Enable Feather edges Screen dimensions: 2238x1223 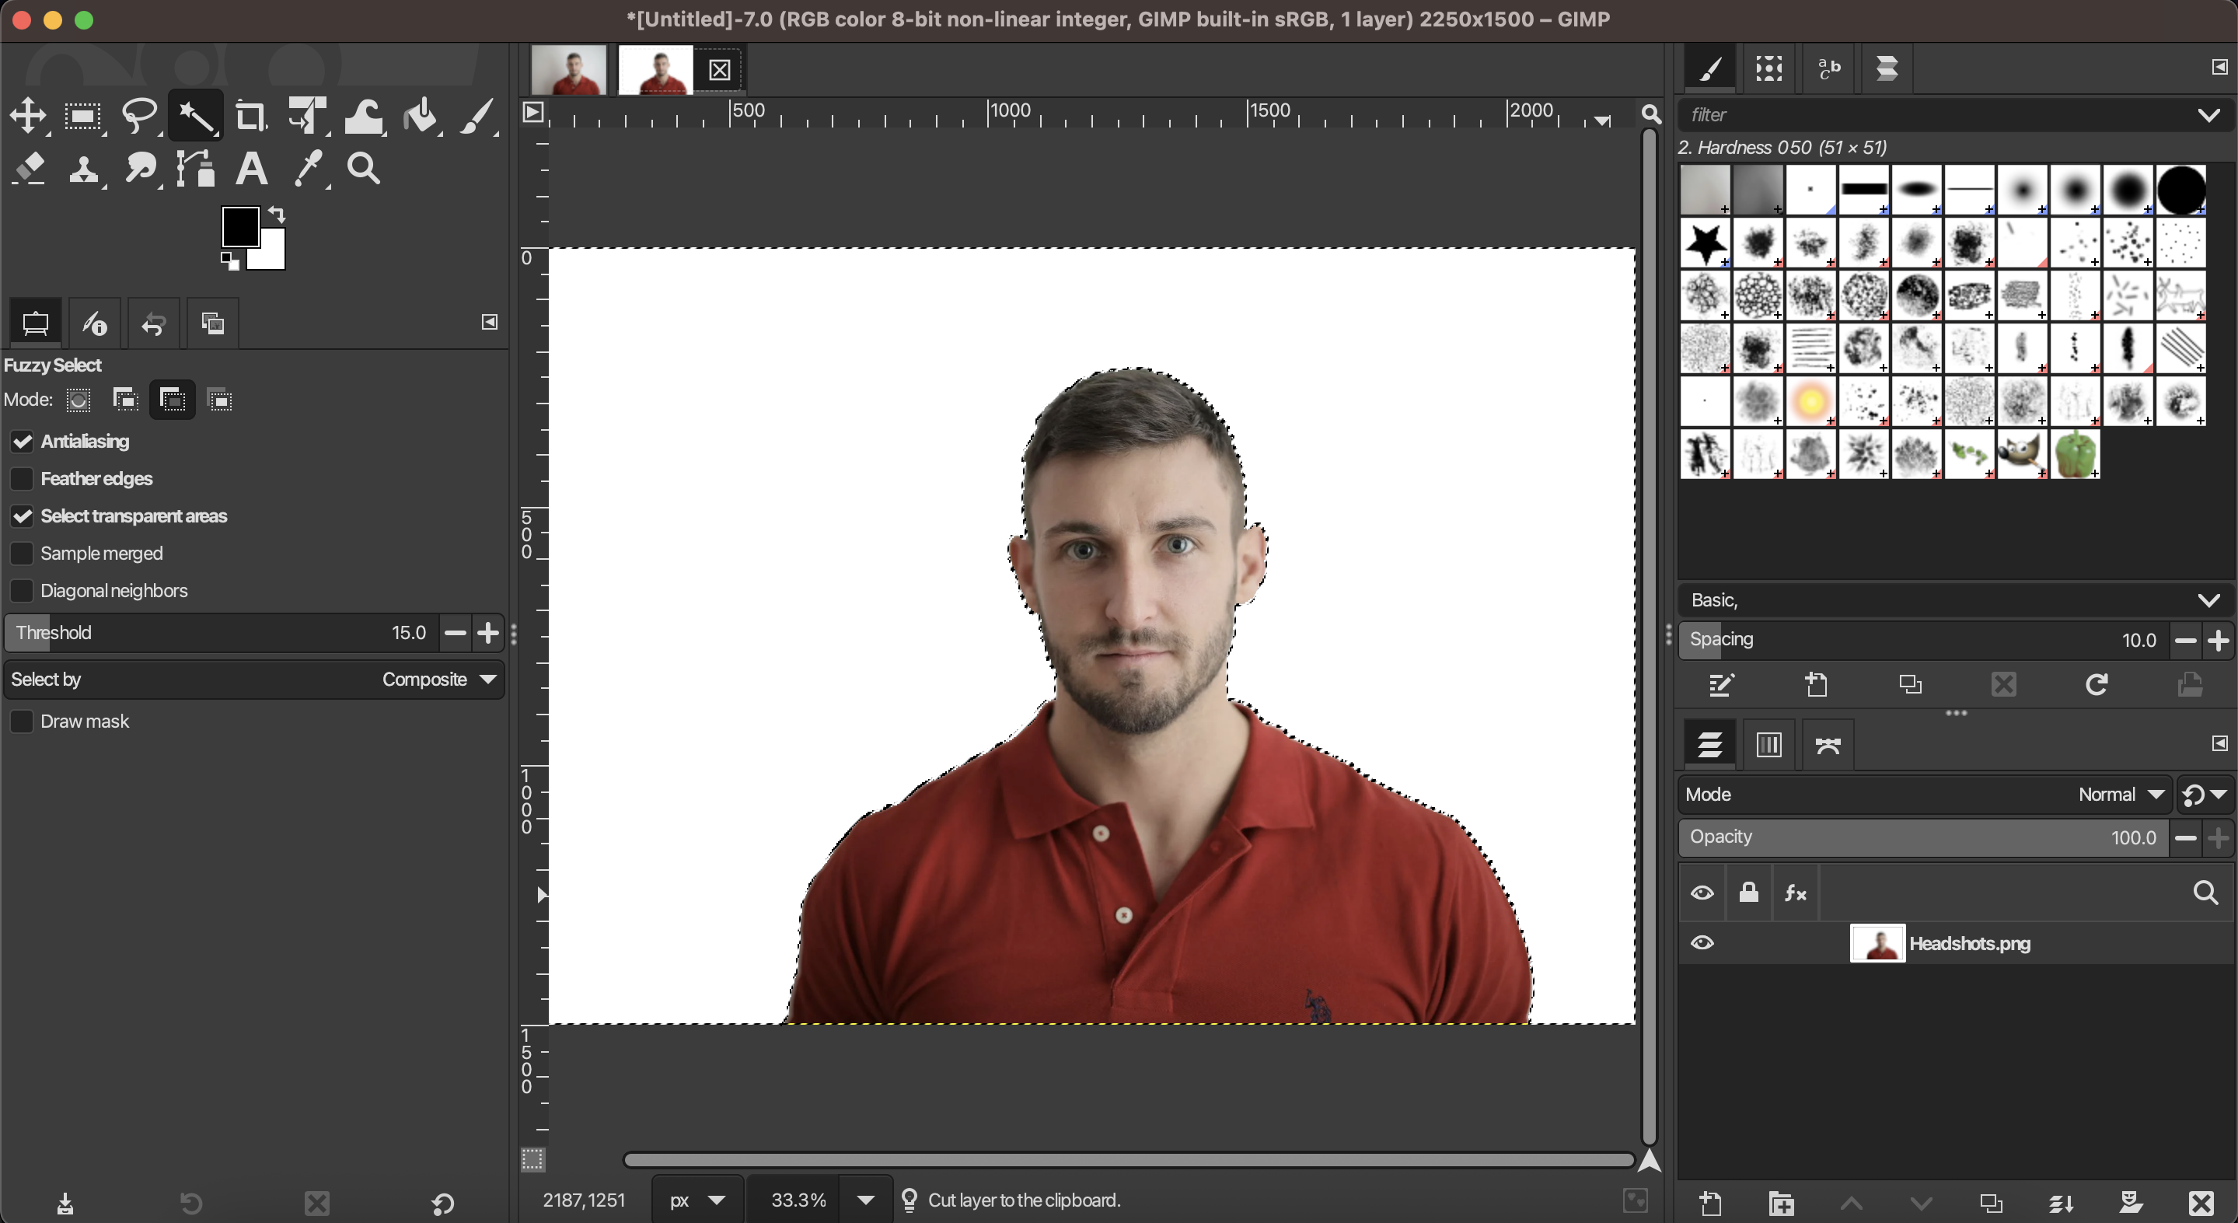coord(22,479)
